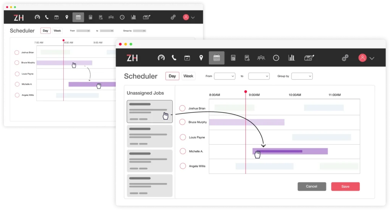Open phone icon in back window

tap(47, 17)
